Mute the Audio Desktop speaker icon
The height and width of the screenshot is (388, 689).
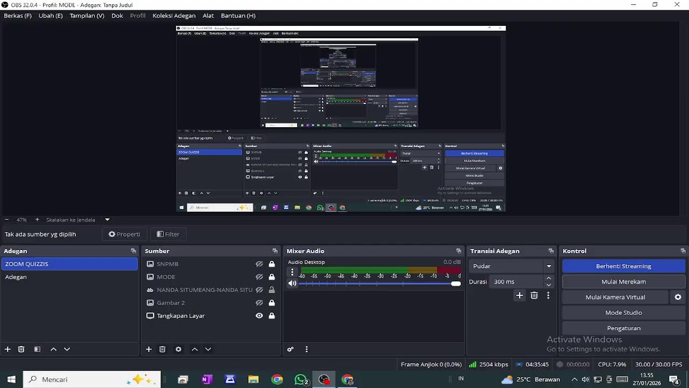[x=292, y=283]
